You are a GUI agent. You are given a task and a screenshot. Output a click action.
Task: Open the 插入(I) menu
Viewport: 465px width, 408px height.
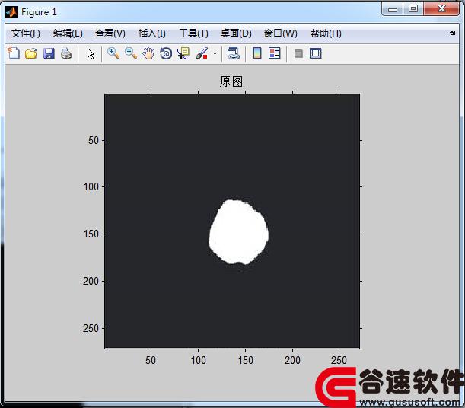coord(152,33)
